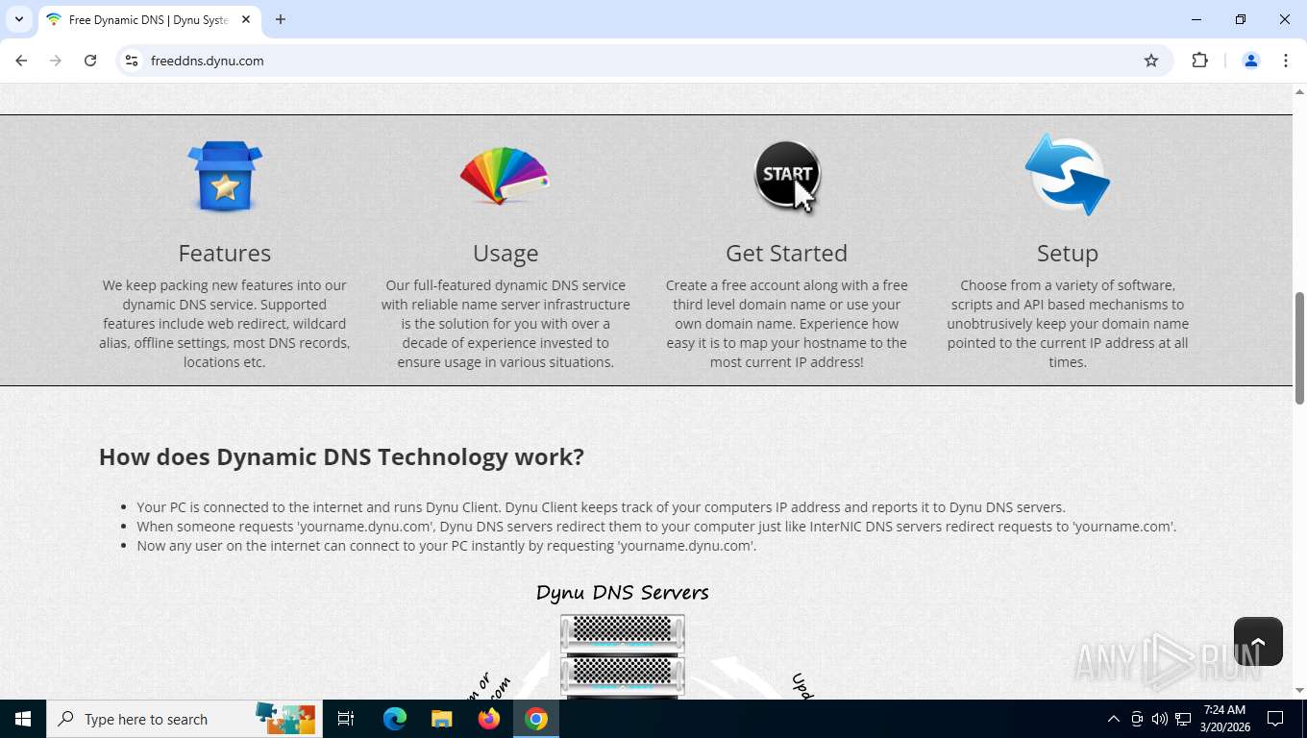Click the 'Now any user on the internet' bullet

(446, 546)
